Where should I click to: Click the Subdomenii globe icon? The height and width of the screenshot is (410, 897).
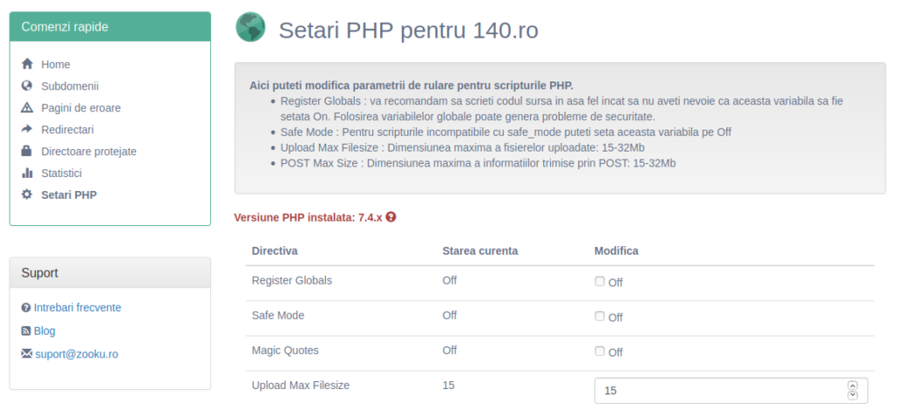pos(27,86)
